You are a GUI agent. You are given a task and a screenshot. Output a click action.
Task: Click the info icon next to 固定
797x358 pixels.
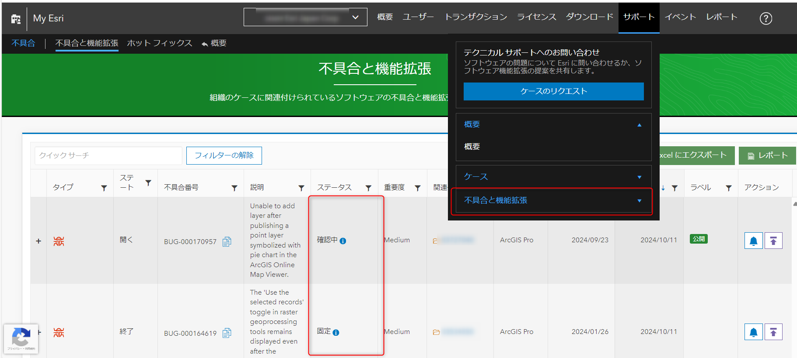(x=336, y=333)
